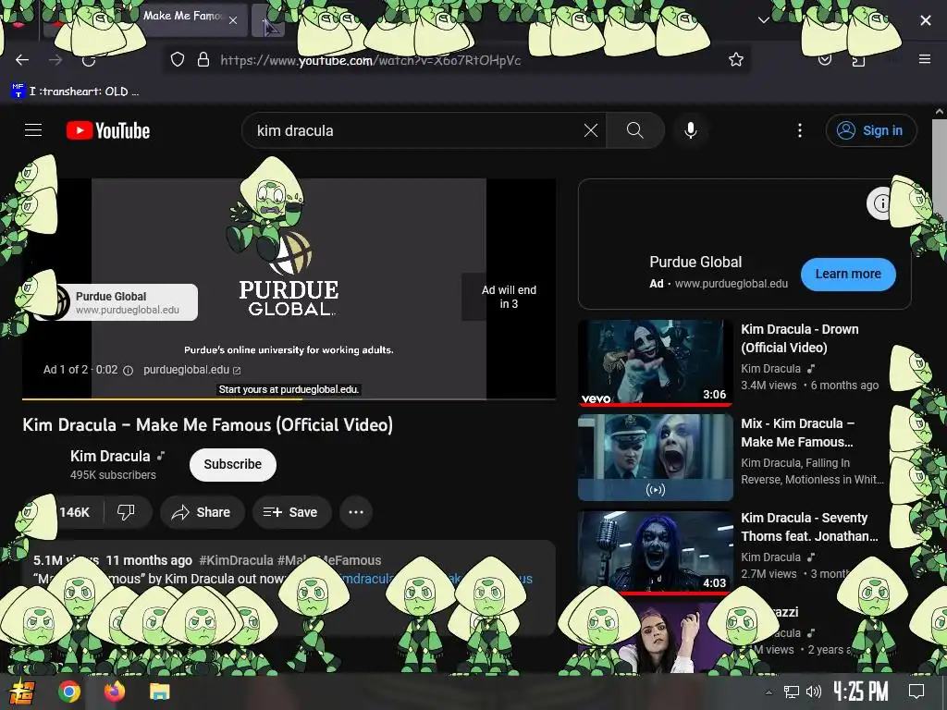The height and width of the screenshot is (710, 947).
Task: Open the I :transheart: OLD bookmark
Action: [75, 92]
